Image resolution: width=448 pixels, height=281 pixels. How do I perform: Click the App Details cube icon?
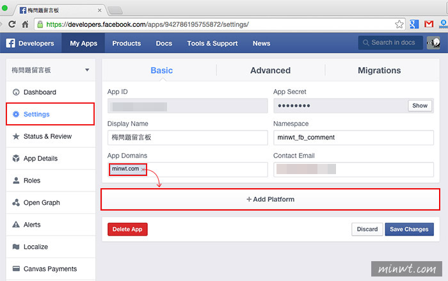pos(16,158)
